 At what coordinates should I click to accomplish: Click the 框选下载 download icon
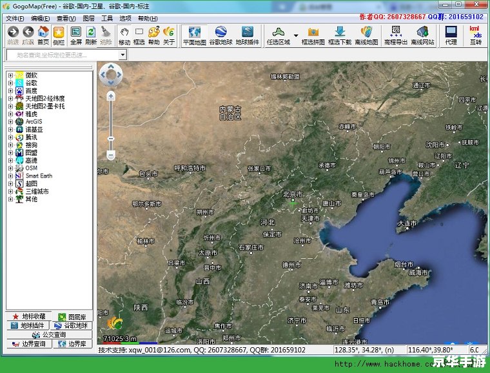point(340,35)
